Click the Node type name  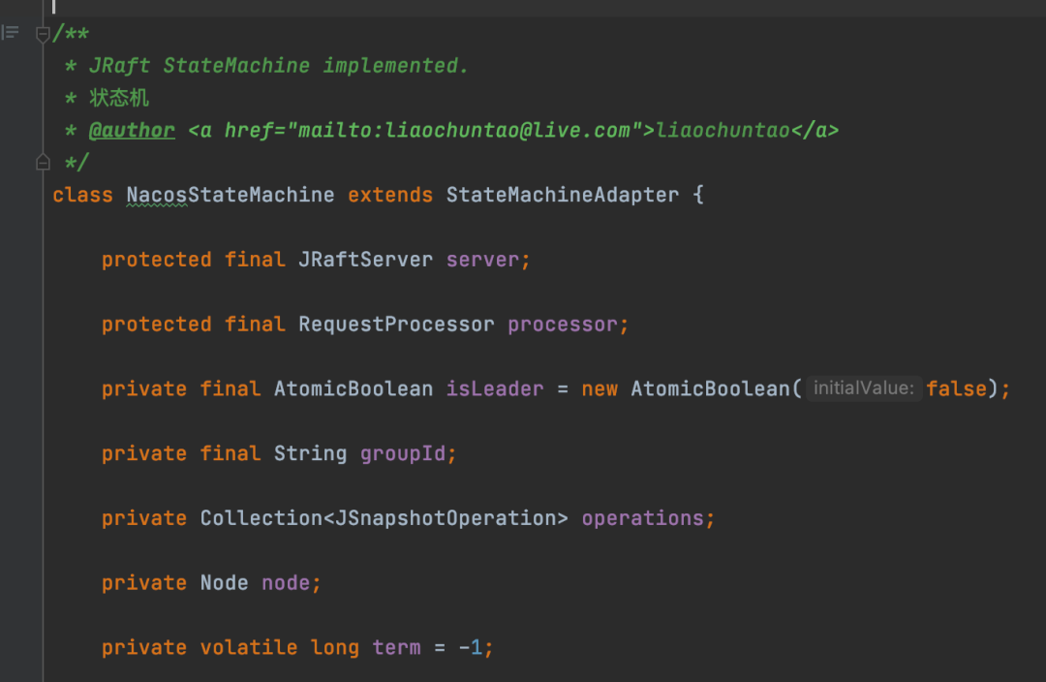point(224,583)
